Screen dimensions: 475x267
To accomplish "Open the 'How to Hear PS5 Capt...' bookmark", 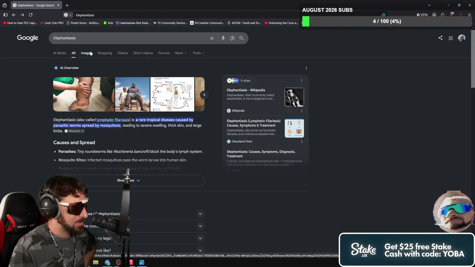I will tap(20, 23).
